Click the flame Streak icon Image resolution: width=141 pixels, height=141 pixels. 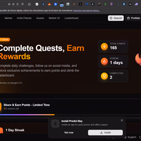coord(104,61)
